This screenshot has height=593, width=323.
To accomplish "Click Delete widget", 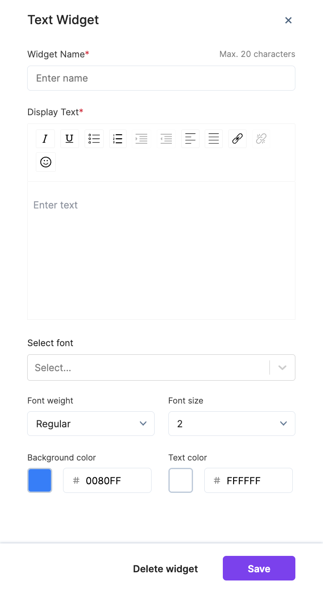I will (x=165, y=568).
